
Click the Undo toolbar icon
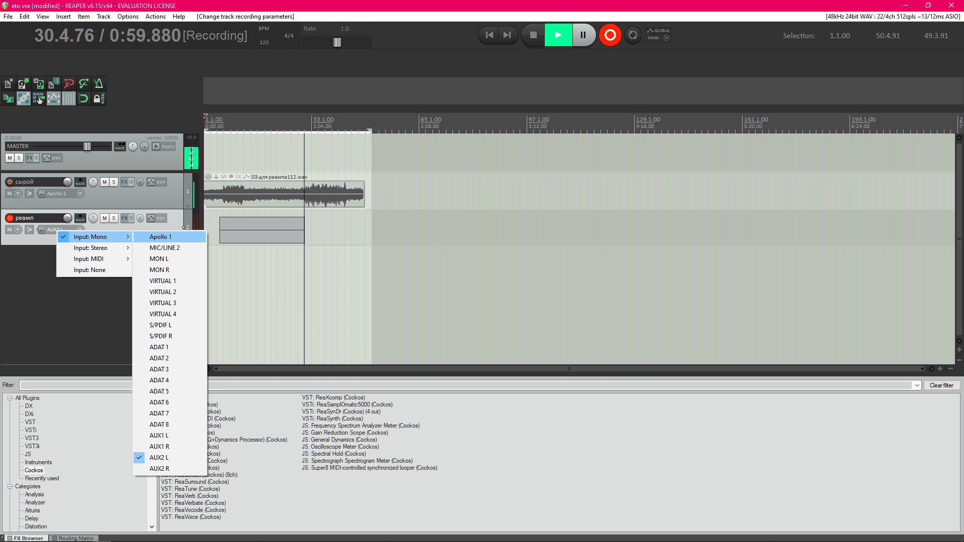click(69, 83)
